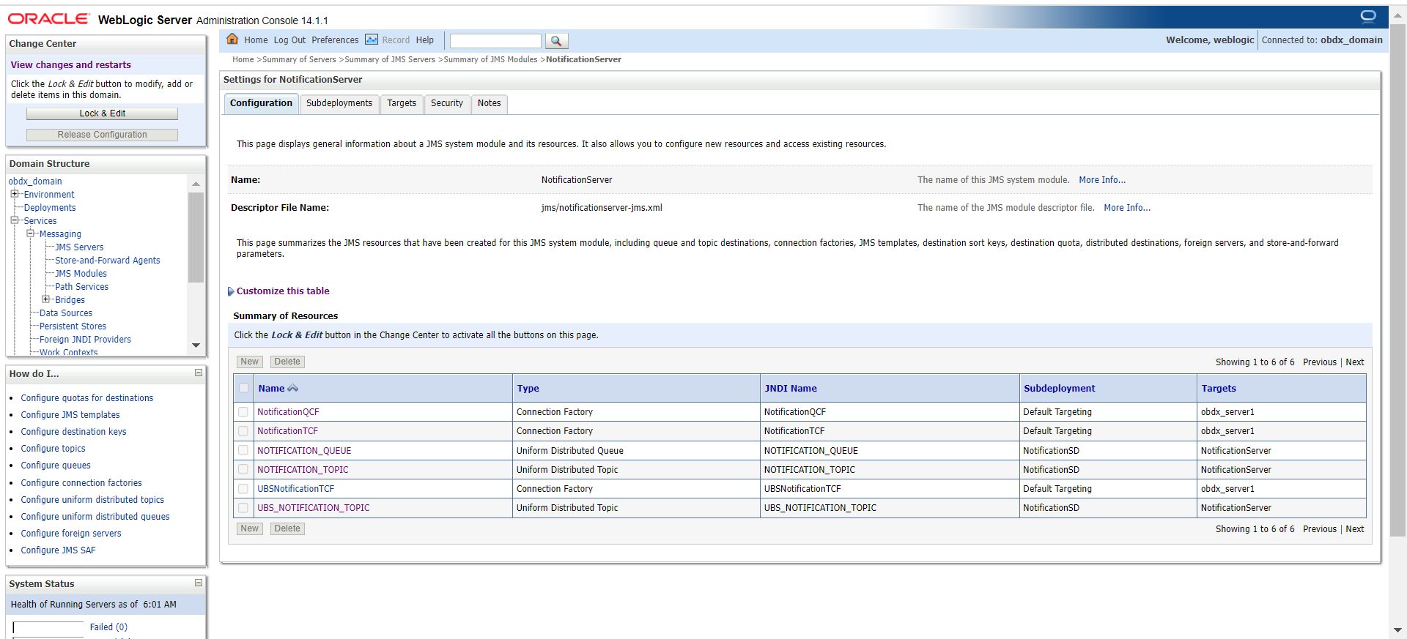Switch to the Targets tab

(402, 103)
